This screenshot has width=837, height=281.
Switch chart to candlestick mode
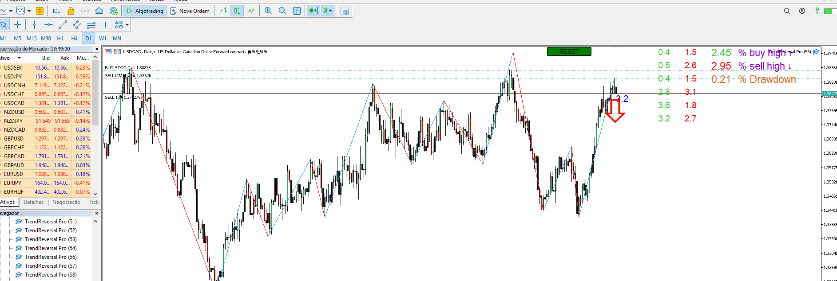point(237,11)
